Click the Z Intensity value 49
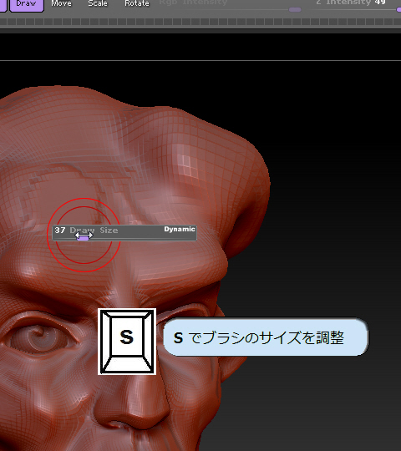This screenshot has width=401, height=451. 380,3
